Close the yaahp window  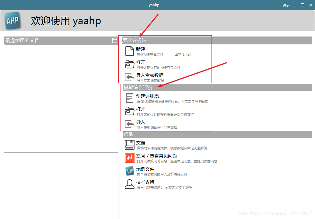pyautogui.click(x=310, y=5)
